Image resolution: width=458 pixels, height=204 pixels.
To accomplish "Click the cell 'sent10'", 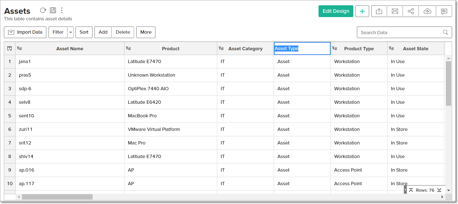I will (x=70, y=116).
